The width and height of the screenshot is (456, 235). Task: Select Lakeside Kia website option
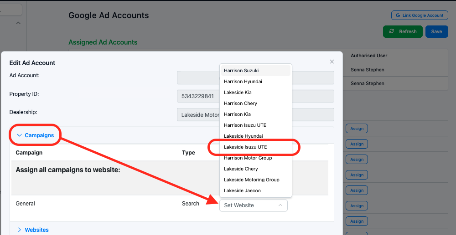(x=238, y=93)
